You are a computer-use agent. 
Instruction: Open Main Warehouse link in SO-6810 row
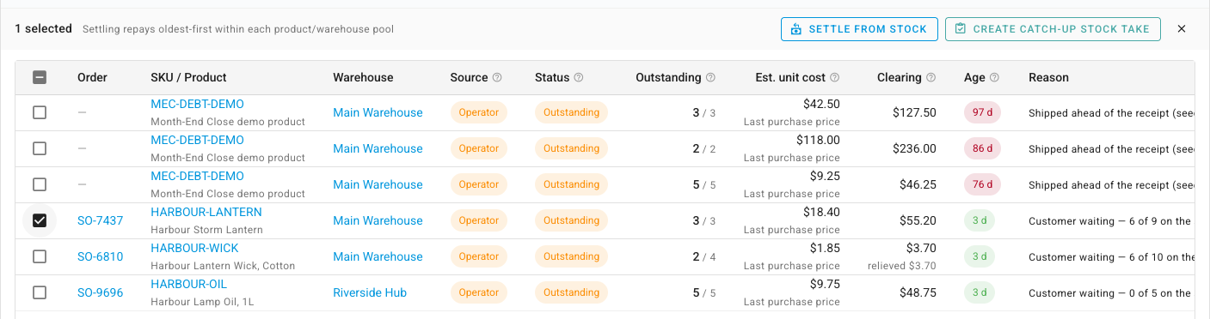pyautogui.click(x=378, y=256)
